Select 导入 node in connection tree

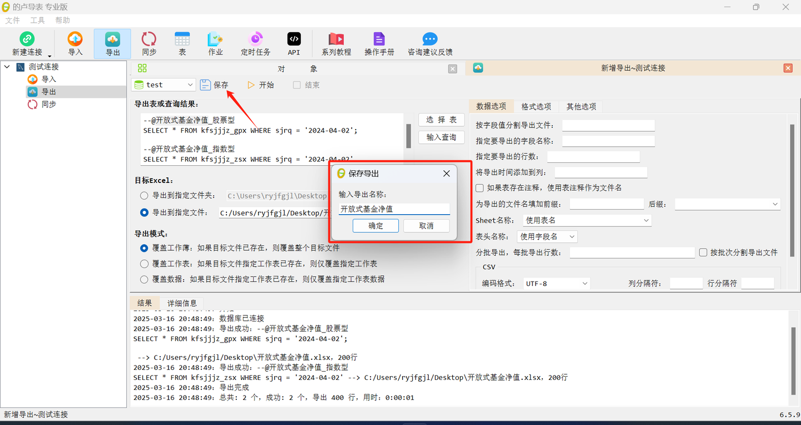(x=49, y=79)
